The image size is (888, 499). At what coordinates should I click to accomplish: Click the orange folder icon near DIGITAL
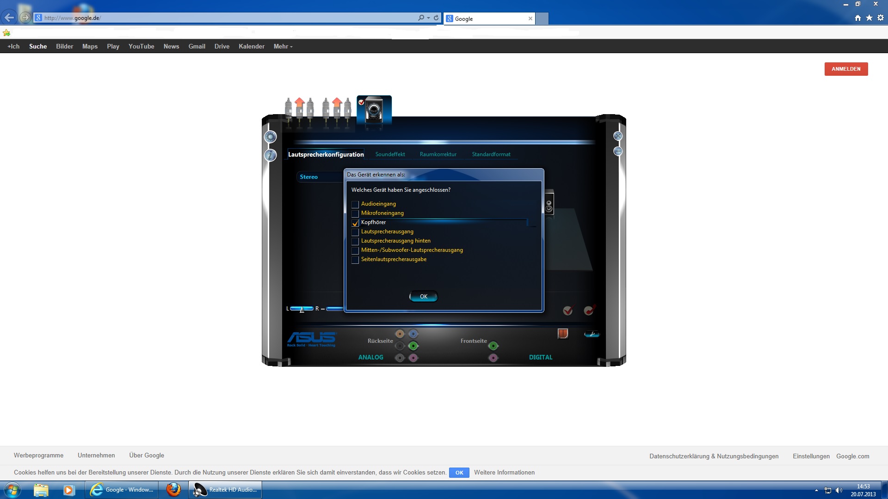pyautogui.click(x=563, y=334)
